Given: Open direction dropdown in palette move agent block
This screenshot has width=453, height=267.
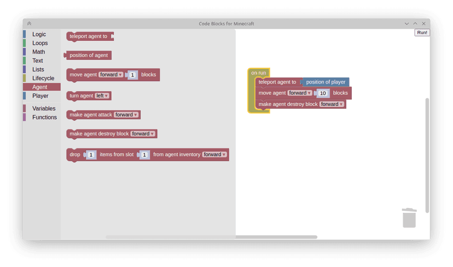Looking at the screenshot, I should click(x=111, y=75).
